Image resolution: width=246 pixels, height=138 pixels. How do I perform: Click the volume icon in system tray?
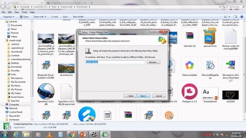218,135
